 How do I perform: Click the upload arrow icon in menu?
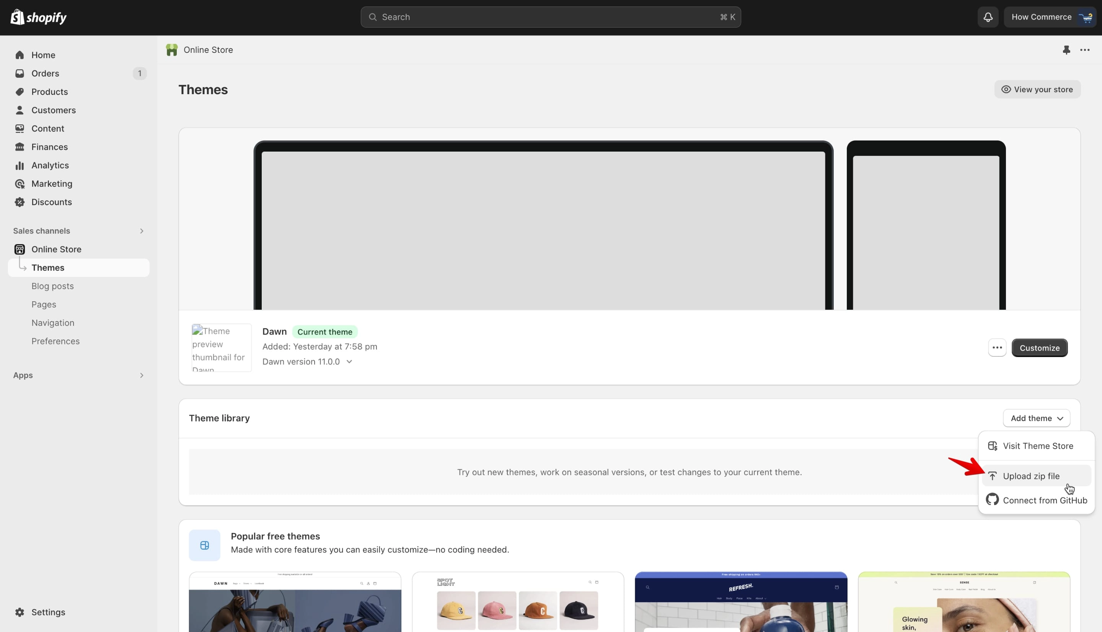(992, 476)
